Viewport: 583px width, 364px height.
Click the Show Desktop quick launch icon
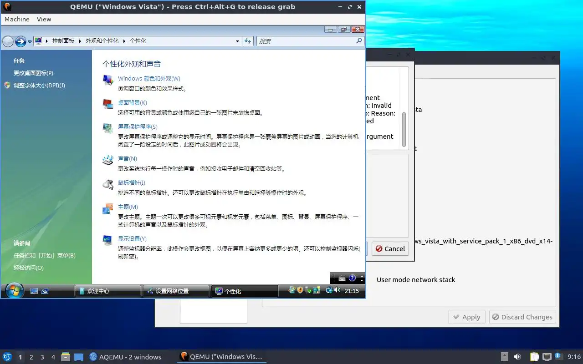click(34, 291)
